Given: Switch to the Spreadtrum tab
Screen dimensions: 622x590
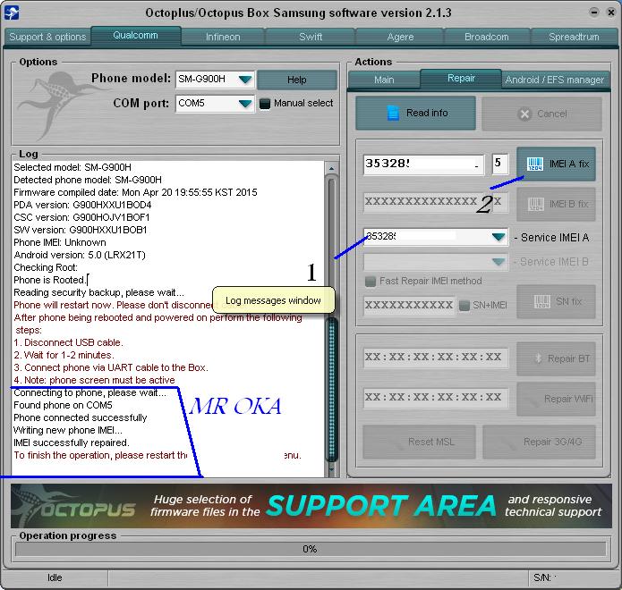Looking at the screenshot, I should click(574, 37).
